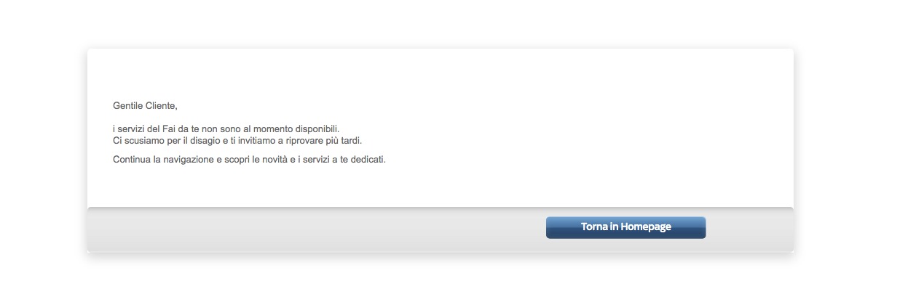Click the 'servizi del Fai da te' sentence
The width and height of the screenshot is (916, 294).
(226, 128)
